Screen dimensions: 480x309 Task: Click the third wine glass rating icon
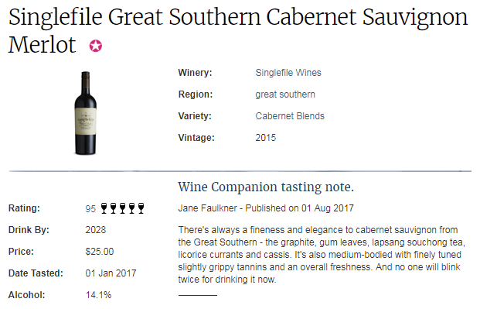tap(122, 208)
